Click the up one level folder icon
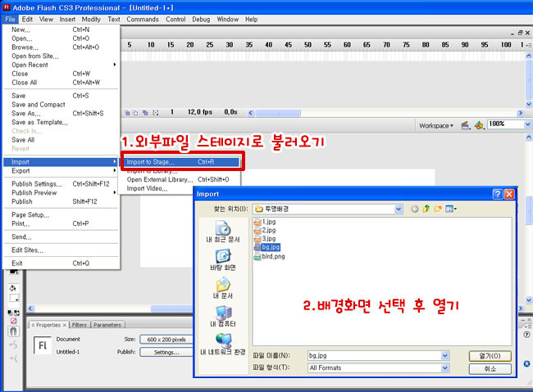This screenshot has width=533, height=392. pos(426,209)
